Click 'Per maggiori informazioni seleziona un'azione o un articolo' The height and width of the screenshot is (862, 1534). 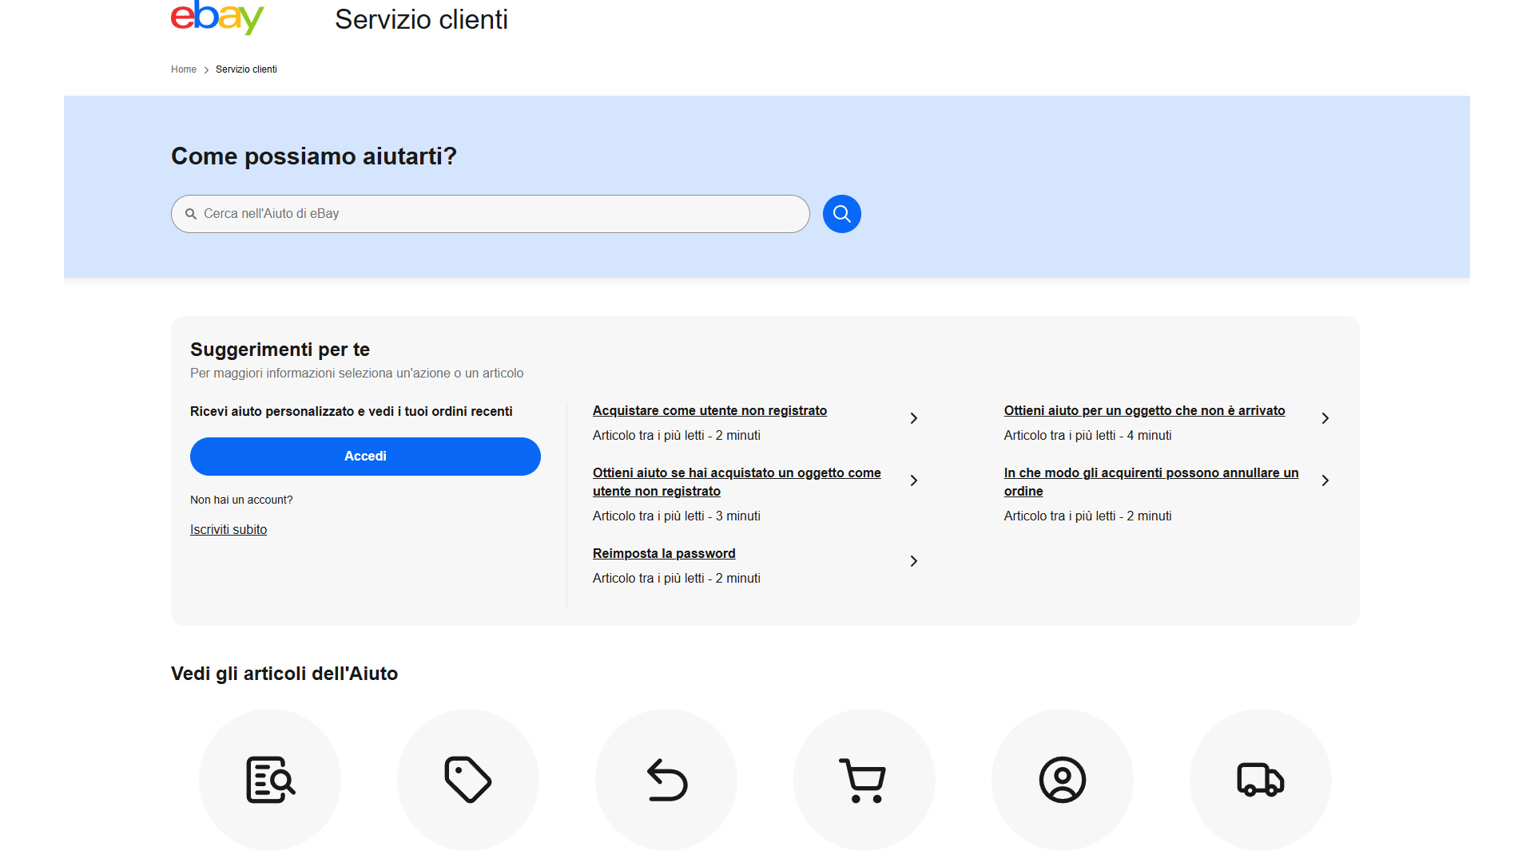pos(356,373)
